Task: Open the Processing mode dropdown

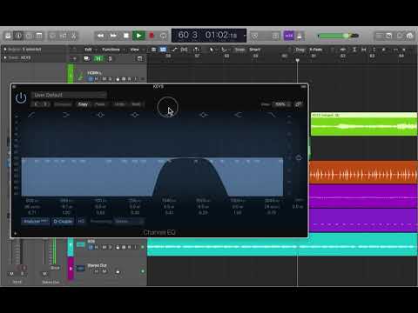Action: point(129,222)
